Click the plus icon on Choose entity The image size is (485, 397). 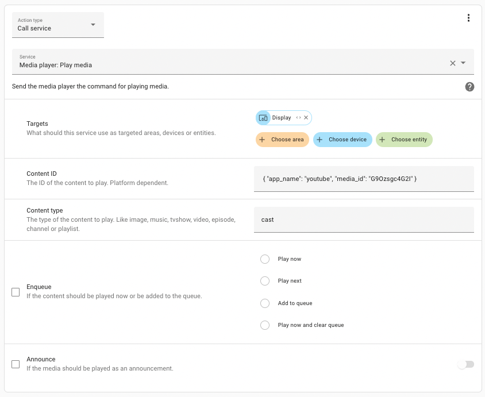[x=382, y=140]
